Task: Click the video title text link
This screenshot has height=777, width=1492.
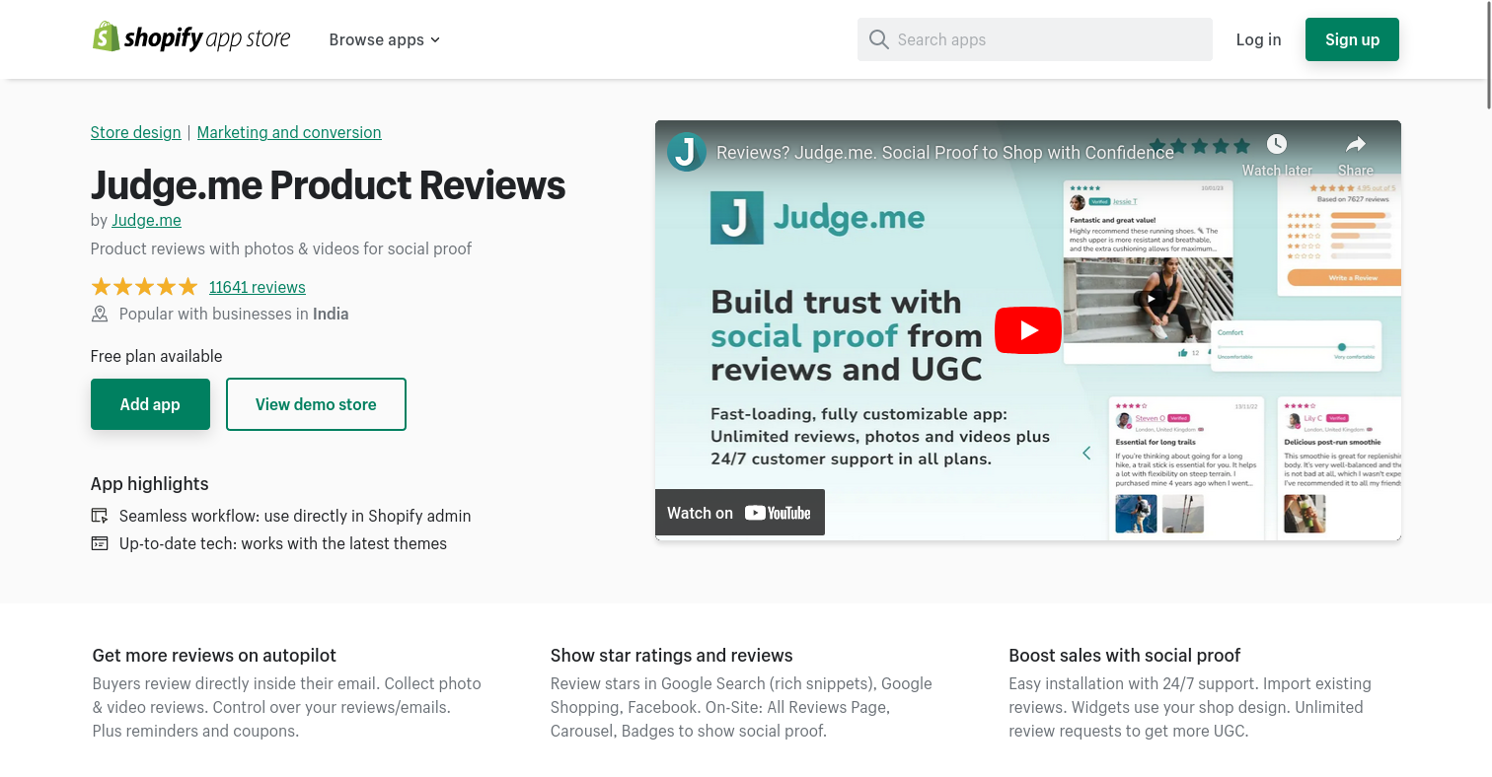Action: pos(944,153)
